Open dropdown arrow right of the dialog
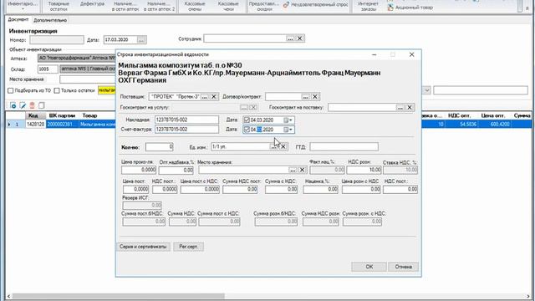The height and width of the screenshot is (301, 535). click(427, 90)
